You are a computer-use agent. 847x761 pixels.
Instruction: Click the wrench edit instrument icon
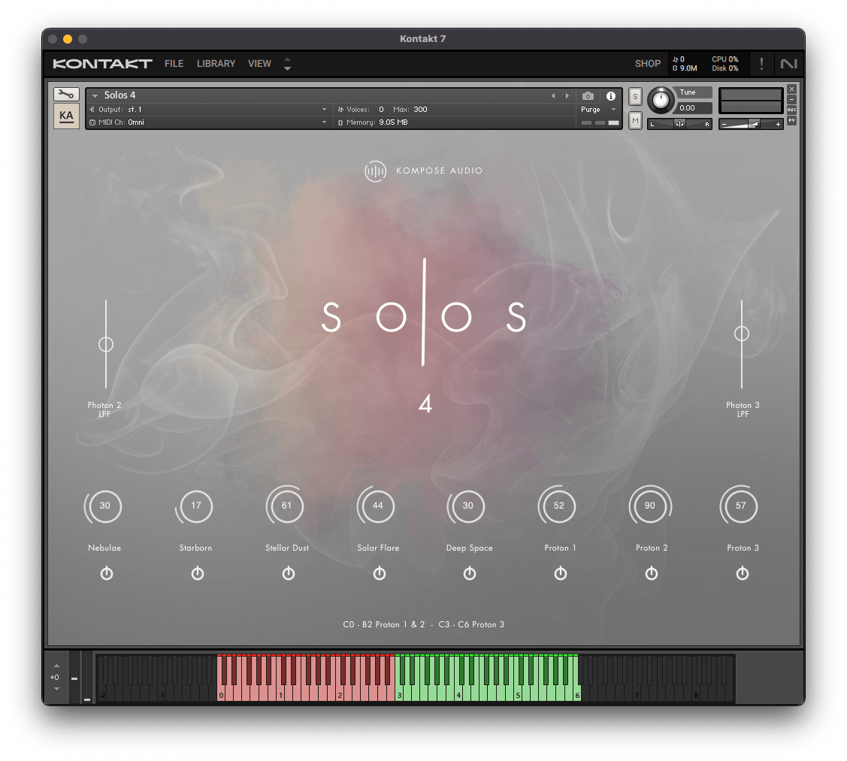pyautogui.click(x=66, y=95)
